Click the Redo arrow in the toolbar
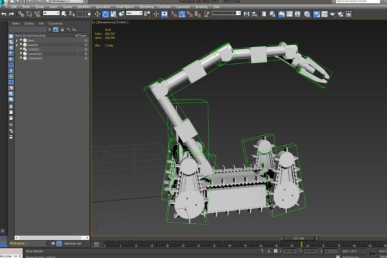 tap(12, 14)
